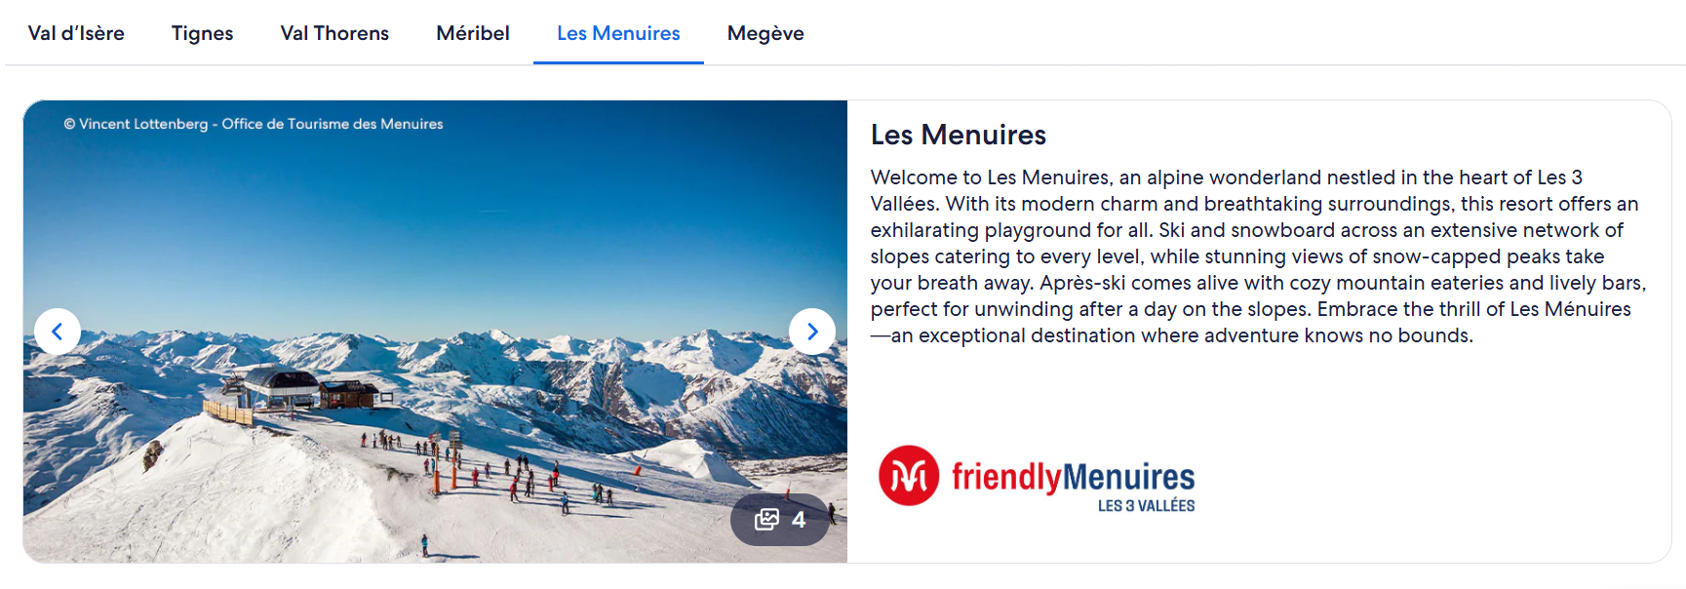The width and height of the screenshot is (1686, 589).
Task: Show the previous photo with left chevron
Action: tap(58, 332)
